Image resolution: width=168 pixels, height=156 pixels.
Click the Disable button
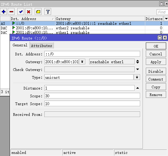tap(156, 71)
